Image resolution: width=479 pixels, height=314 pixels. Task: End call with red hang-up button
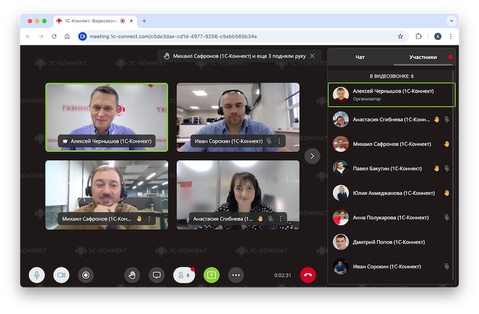tap(308, 275)
